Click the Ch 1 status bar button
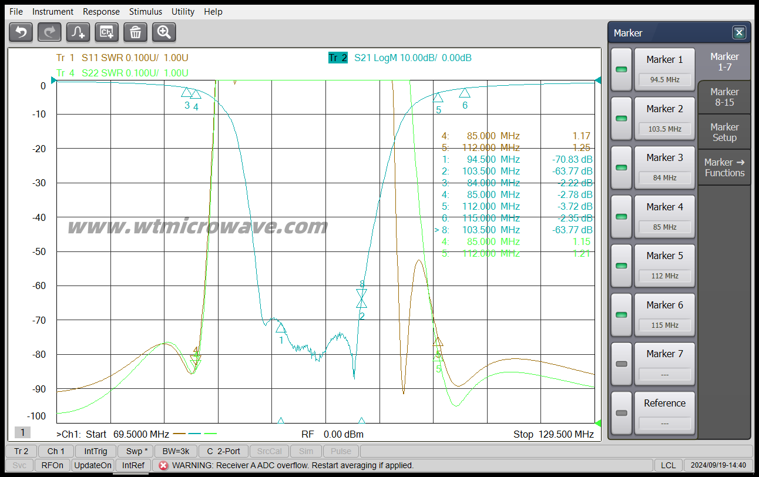759x477 pixels. coord(56,451)
